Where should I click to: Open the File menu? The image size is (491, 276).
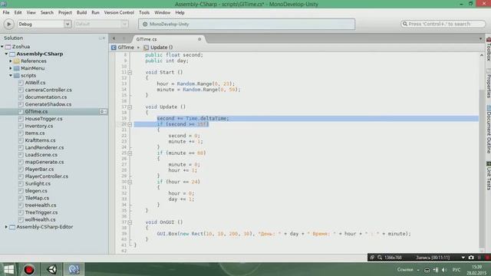click(6, 12)
